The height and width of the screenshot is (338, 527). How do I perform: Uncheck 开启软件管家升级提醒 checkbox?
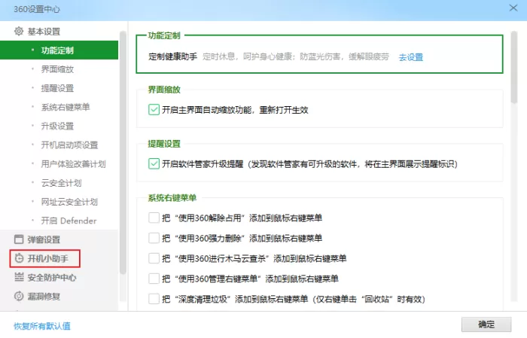154,163
